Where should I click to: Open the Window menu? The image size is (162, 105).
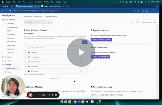[58, 2]
